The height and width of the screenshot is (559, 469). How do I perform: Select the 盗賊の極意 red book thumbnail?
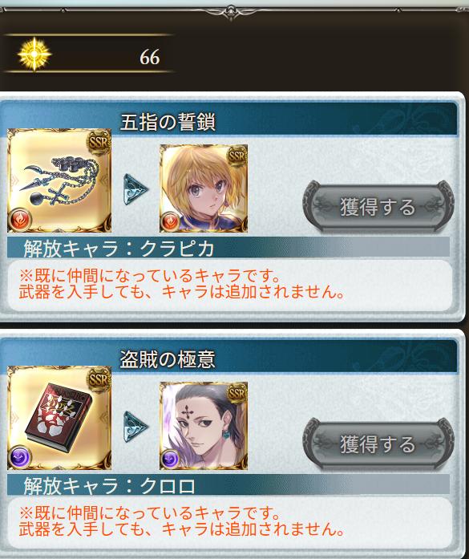(59, 418)
